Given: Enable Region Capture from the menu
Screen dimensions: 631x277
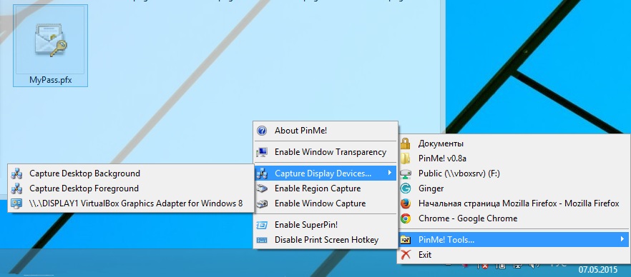Looking at the screenshot, I should click(326, 188).
